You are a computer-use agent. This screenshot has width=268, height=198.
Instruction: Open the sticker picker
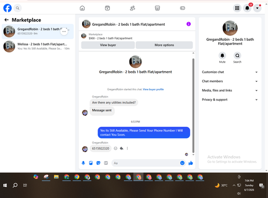pos(98,163)
